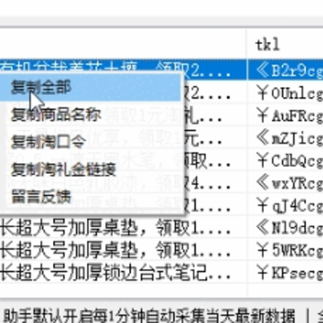The width and height of the screenshot is (323, 323).
Task: Select tkl cell starting with 0Unlcg
Action: (285, 93)
